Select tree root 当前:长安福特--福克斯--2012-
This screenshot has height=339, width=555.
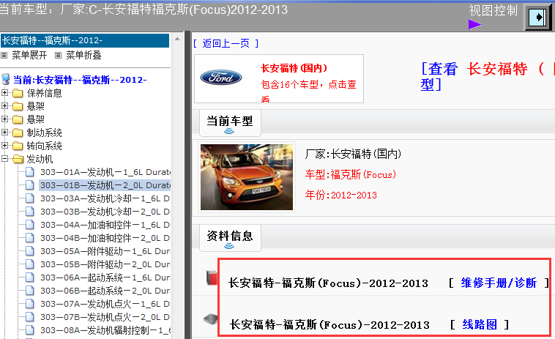tap(80, 80)
